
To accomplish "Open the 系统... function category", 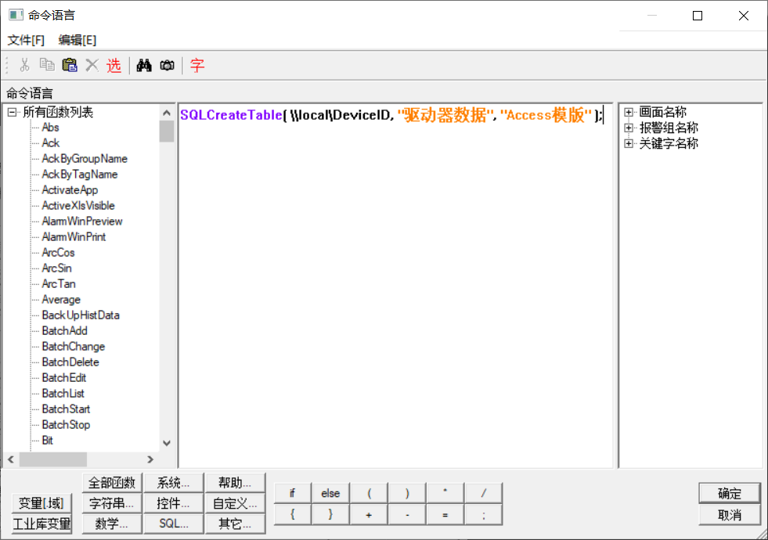I will coord(173,483).
